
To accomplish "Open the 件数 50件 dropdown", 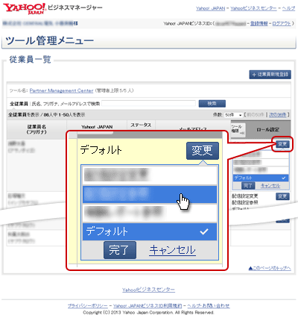I will [233, 115].
